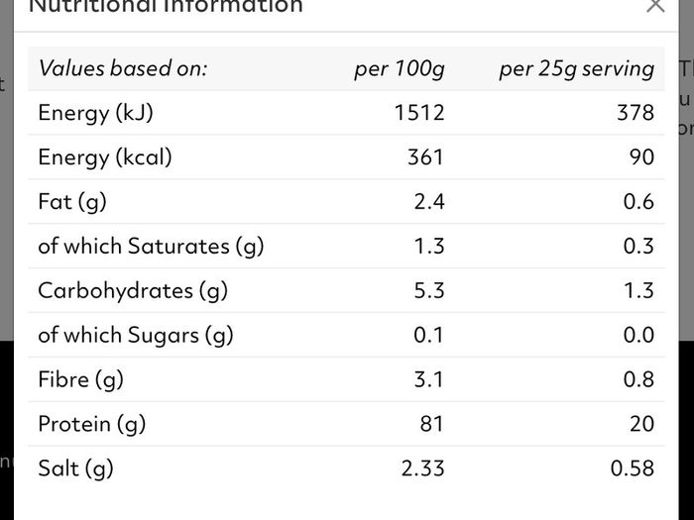Select the Protein (g) row label
This screenshot has width=694, height=520.
coord(91,424)
